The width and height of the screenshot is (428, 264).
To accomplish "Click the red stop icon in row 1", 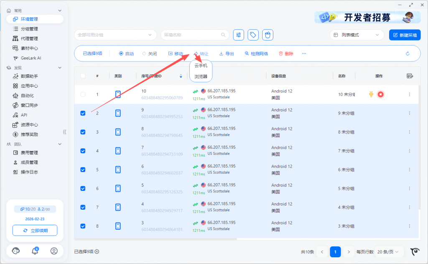I will point(380,94).
